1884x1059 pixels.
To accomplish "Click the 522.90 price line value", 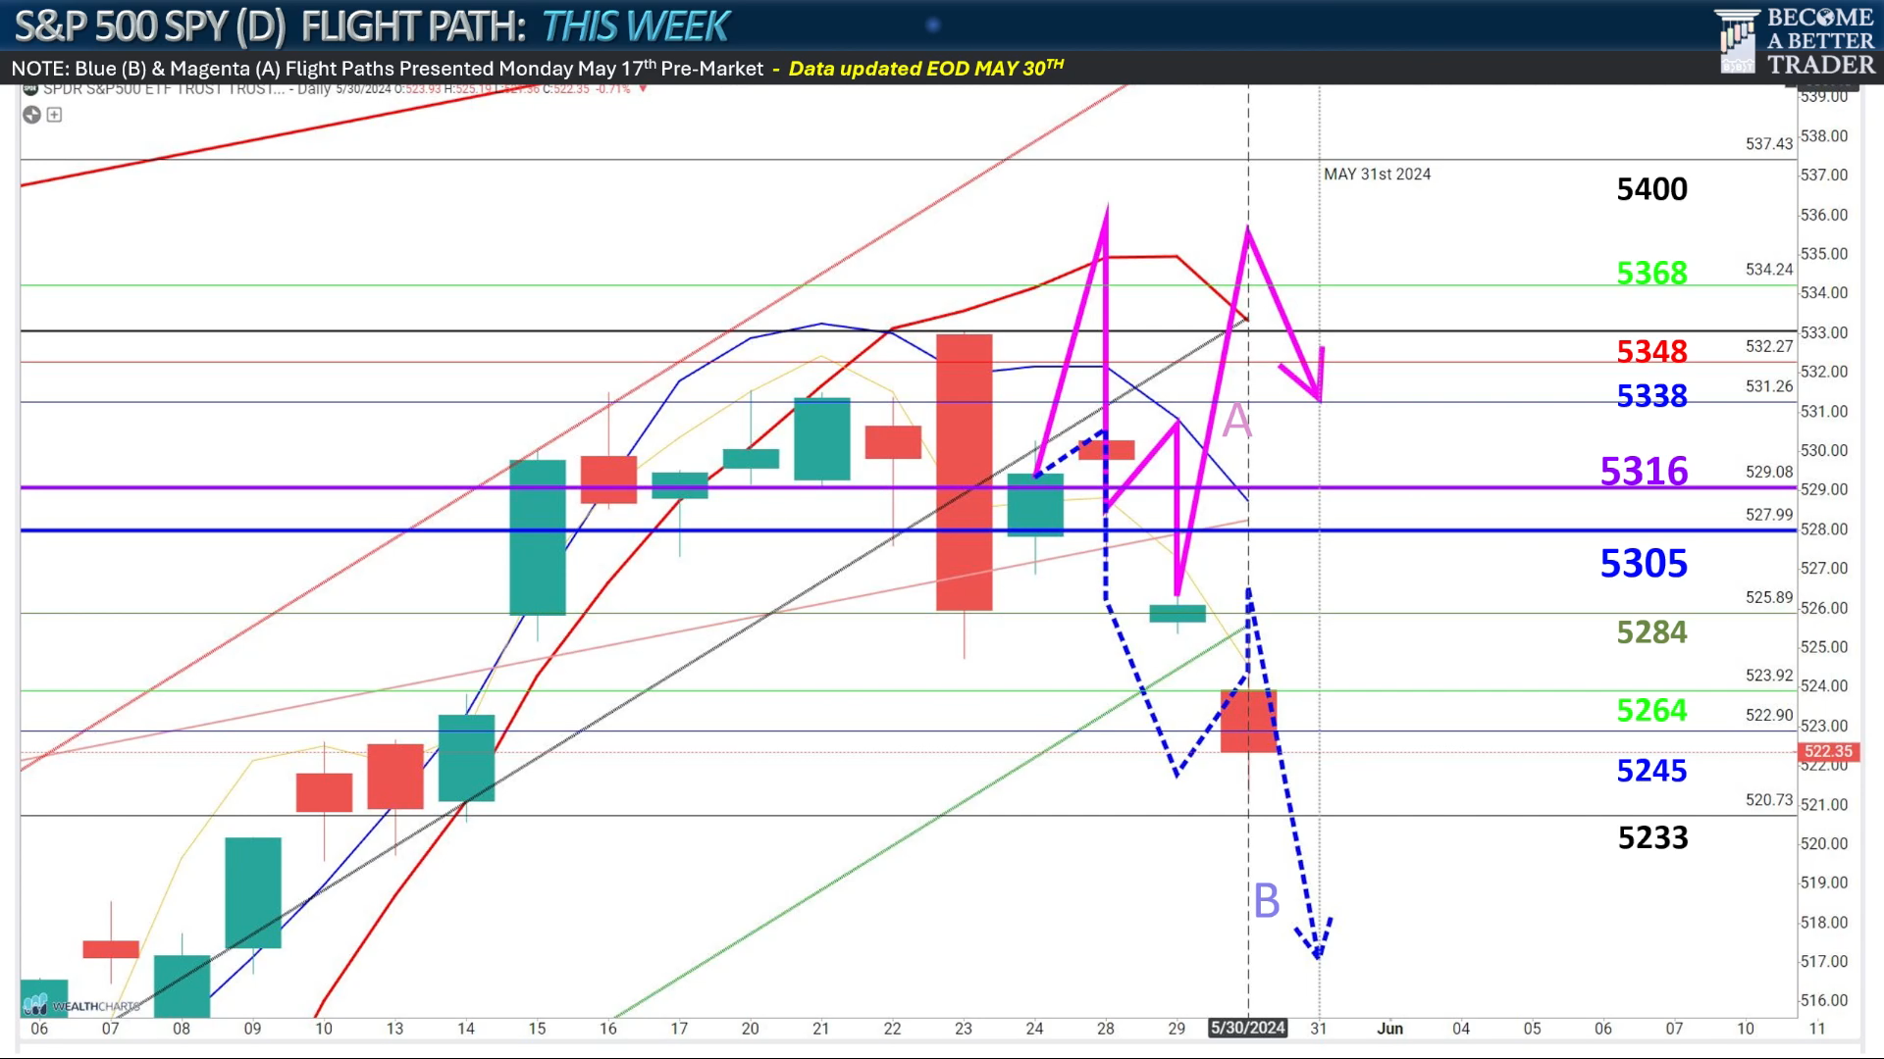I will tap(1768, 716).
